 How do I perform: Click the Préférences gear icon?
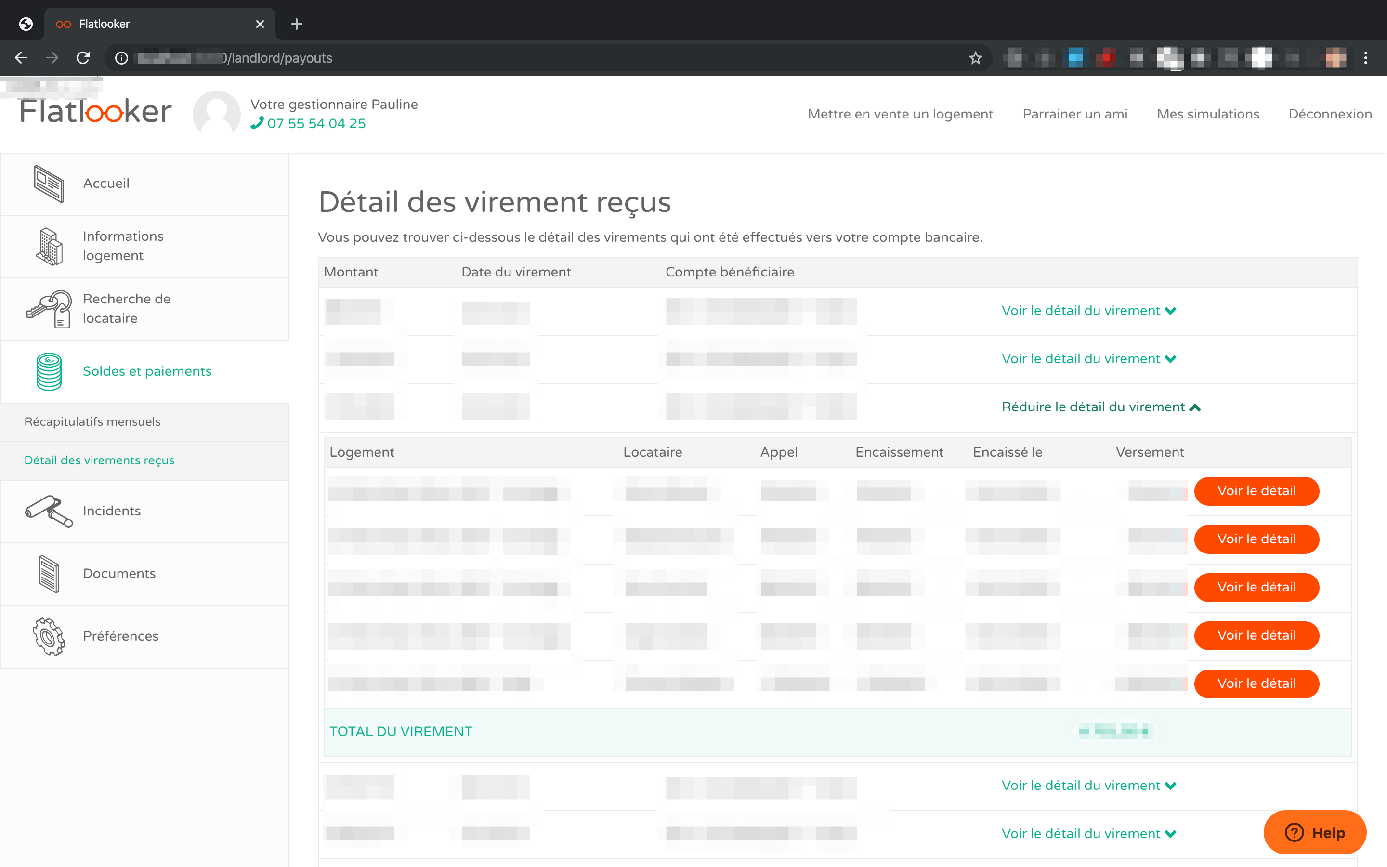(49, 636)
